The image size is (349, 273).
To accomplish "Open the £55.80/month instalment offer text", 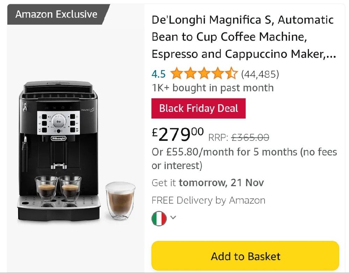I will [x=244, y=159].
